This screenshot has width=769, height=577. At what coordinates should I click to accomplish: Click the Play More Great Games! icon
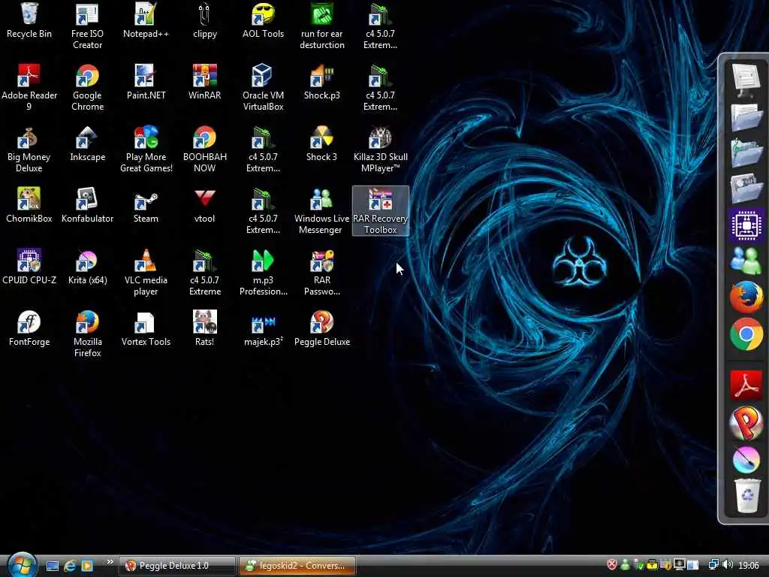(146, 150)
